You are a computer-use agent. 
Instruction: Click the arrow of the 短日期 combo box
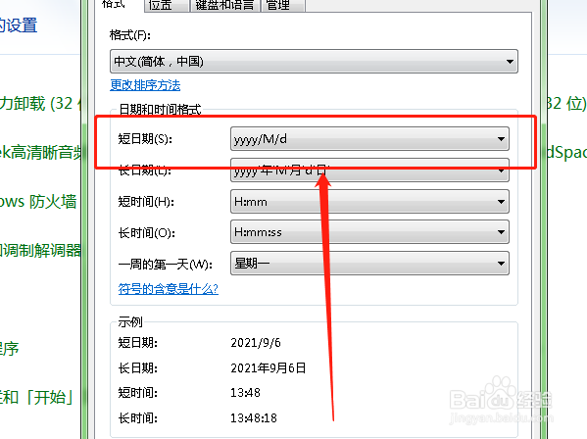coord(501,139)
